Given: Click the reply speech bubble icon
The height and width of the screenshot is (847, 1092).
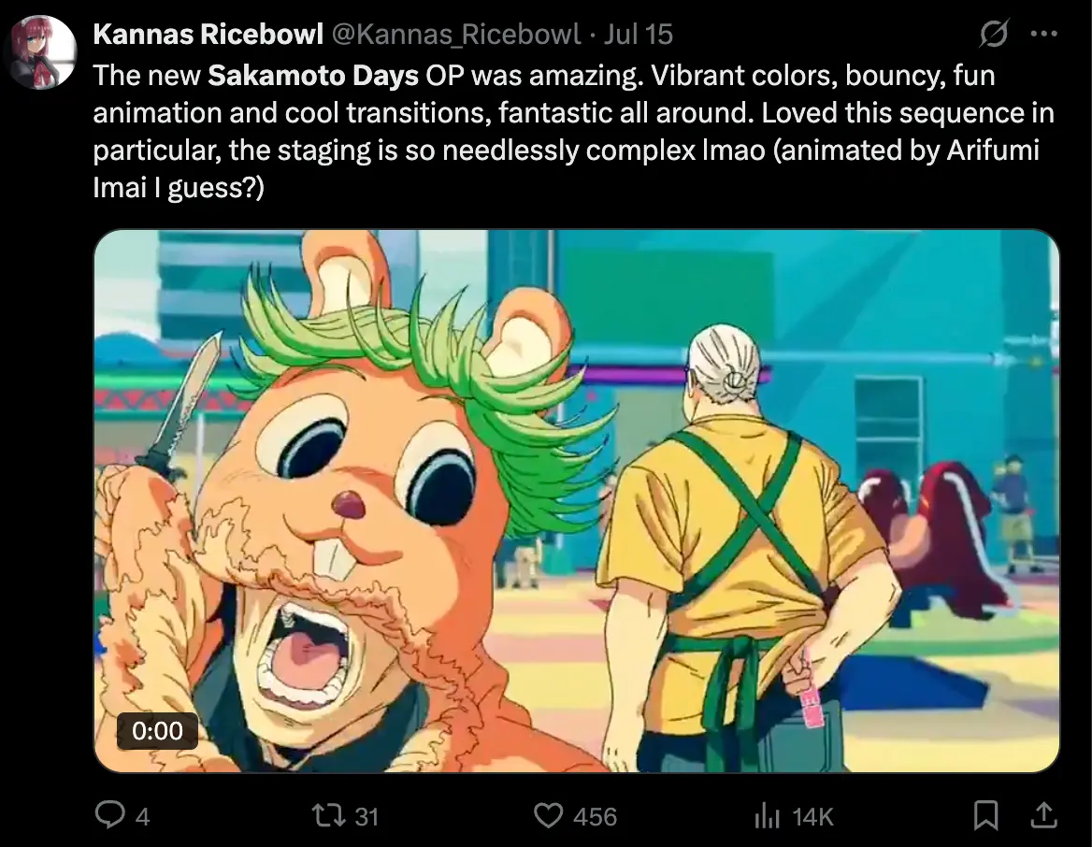Looking at the screenshot, I should [109, 815].
